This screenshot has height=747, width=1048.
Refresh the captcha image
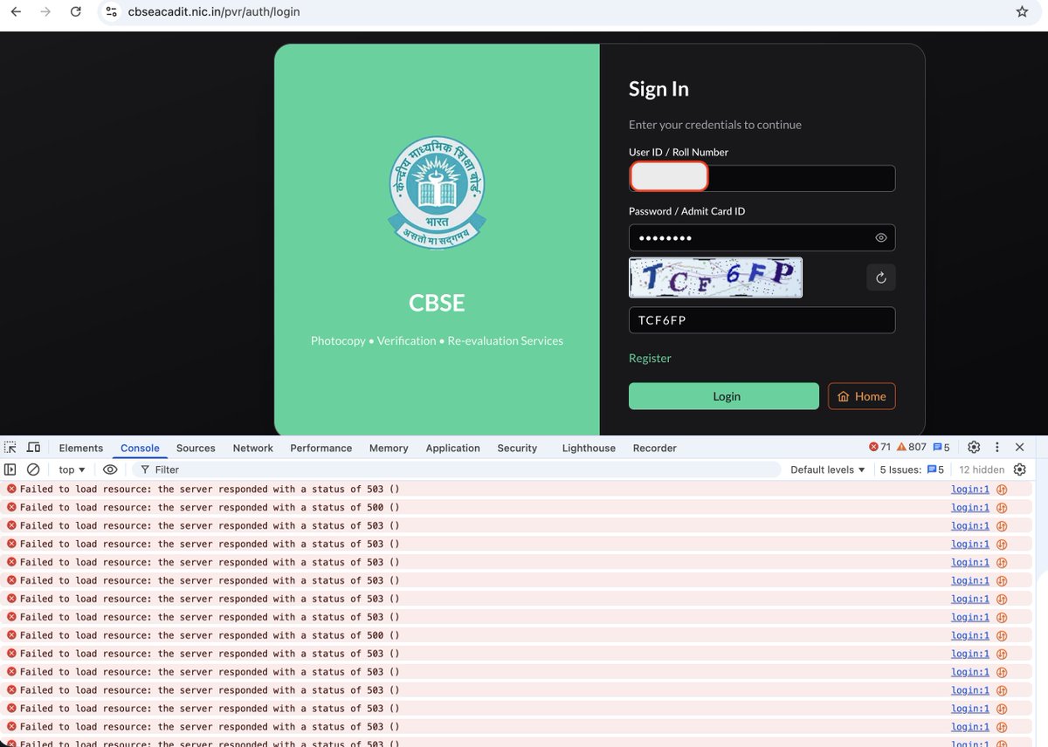pyautogui.click(x=880, y=278)
